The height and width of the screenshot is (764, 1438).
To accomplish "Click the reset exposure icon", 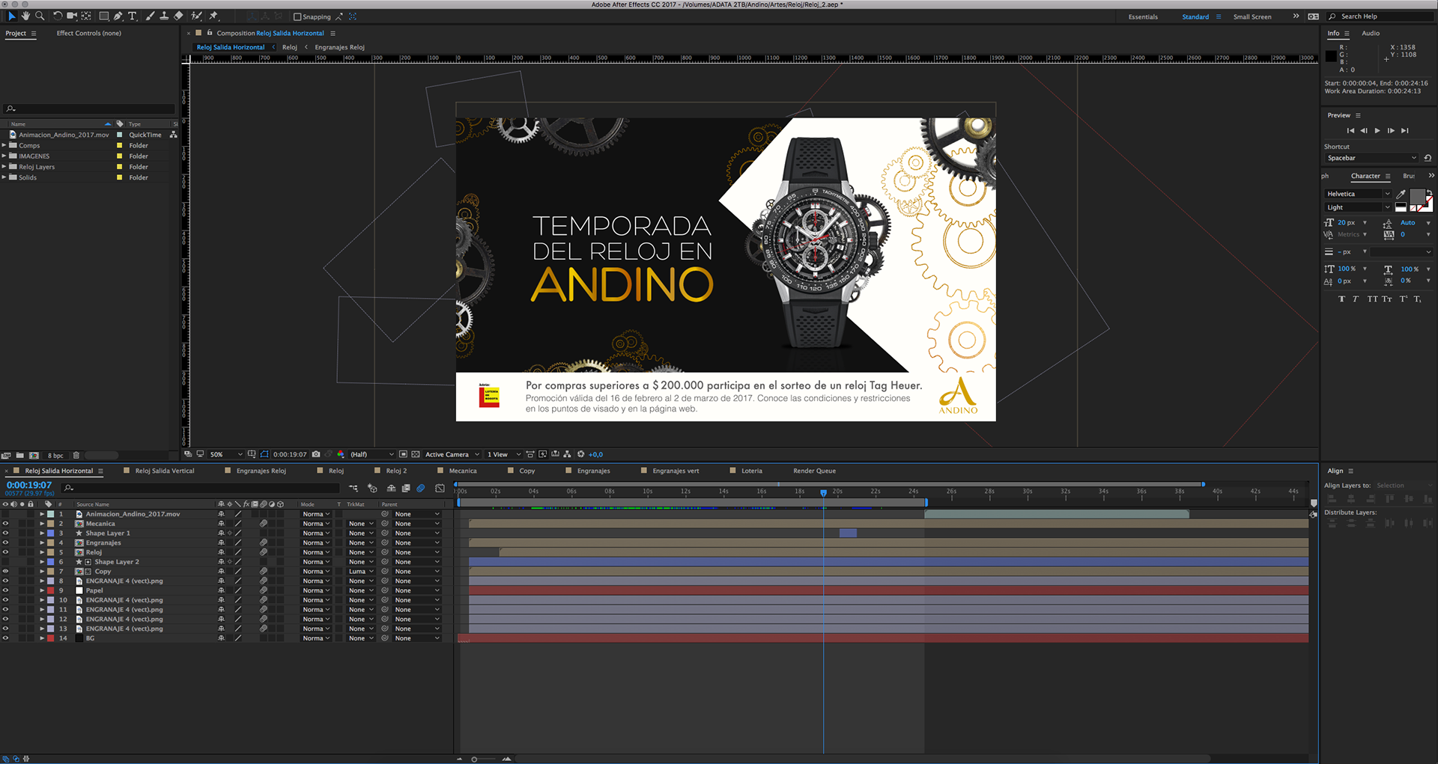I will (x=580, y=454).
